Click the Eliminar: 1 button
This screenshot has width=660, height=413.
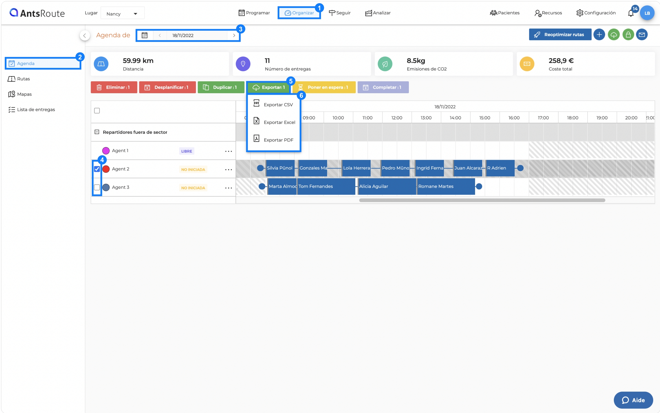(114, 87)
